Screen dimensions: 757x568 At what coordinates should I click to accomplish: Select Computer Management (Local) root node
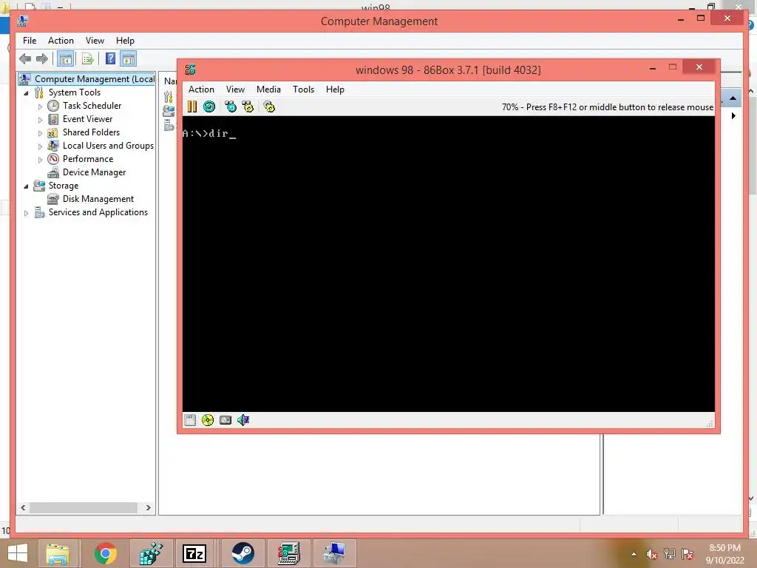(x=95, y=78)
